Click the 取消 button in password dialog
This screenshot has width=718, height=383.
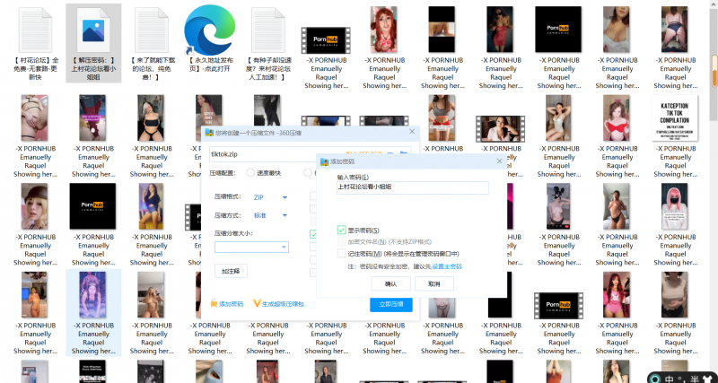tap(434, 283)
